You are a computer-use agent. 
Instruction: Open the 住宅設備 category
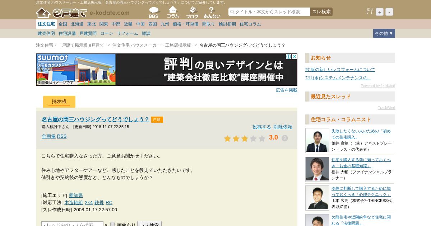[67, 33]
